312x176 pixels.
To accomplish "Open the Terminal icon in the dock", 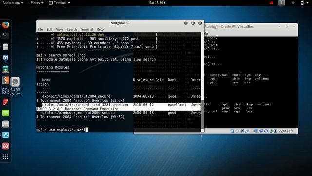I will (5, 36).
